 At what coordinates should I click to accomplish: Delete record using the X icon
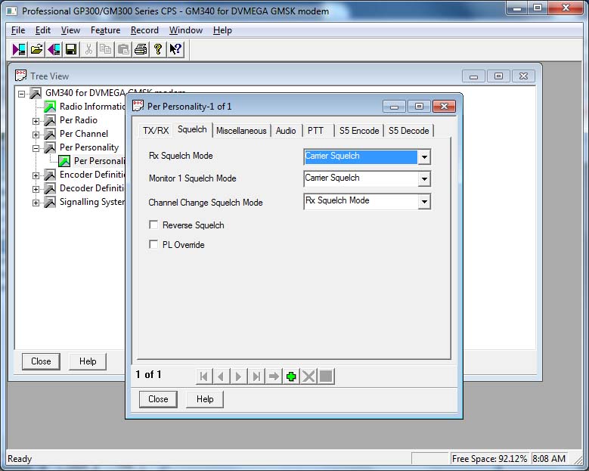point(308,376)
